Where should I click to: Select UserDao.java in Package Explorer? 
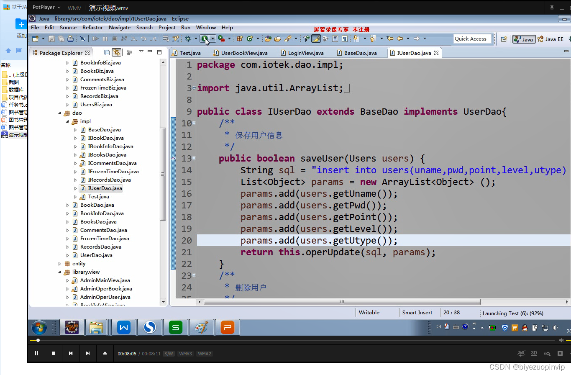pos(96,255)
